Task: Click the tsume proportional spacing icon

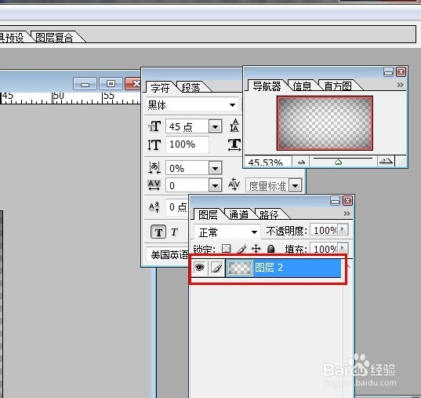Action: (154, 168)
